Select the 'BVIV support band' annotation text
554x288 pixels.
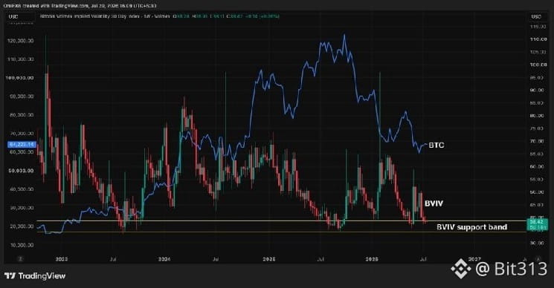click(x=471, y=227)
